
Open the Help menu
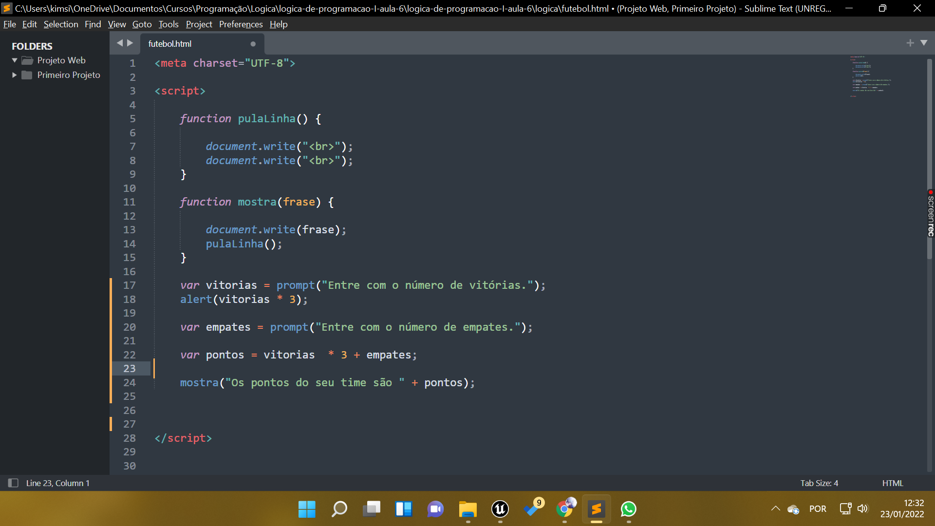(279, 24)
